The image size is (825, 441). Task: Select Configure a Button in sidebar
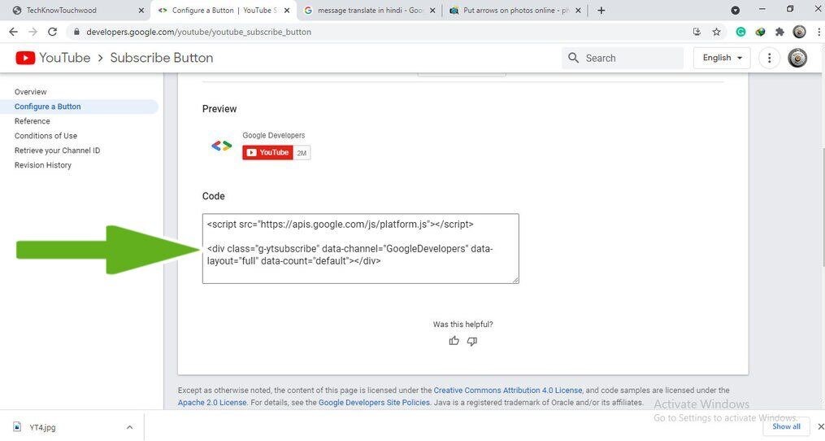point(47,107)
